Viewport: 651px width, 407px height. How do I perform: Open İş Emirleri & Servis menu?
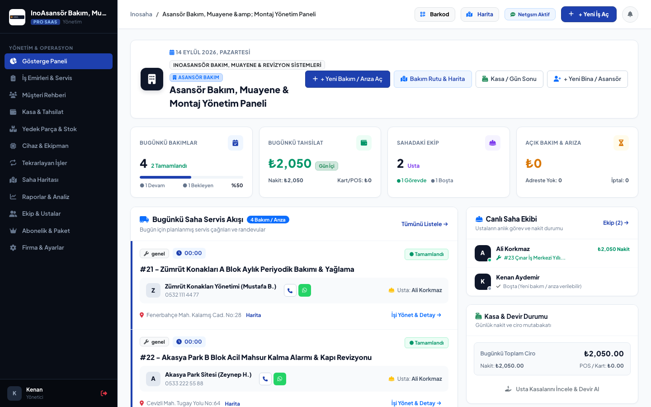click(59, 78)
